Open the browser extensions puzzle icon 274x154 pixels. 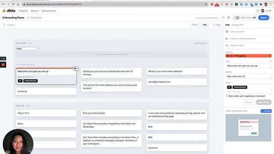[x=261, y=4]
